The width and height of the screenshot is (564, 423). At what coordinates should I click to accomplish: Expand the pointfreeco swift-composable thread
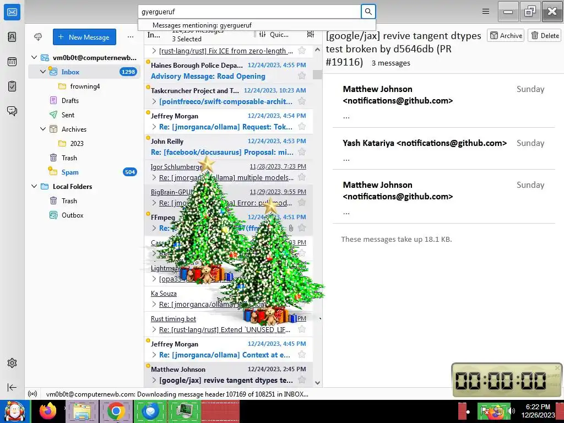154,101
